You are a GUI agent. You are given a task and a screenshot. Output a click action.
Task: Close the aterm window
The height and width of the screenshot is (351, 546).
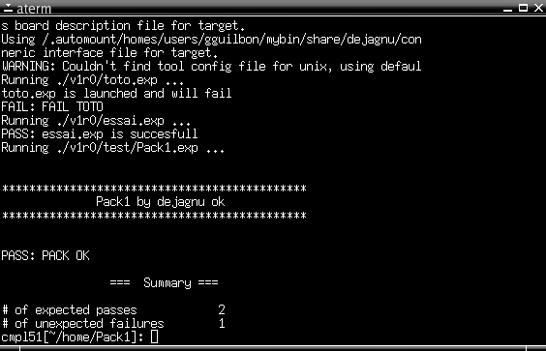pos(538,8)
